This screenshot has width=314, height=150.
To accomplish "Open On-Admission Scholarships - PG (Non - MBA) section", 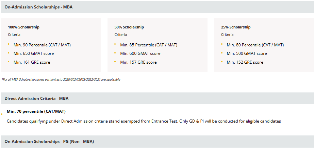I will (x=158, y=142).
